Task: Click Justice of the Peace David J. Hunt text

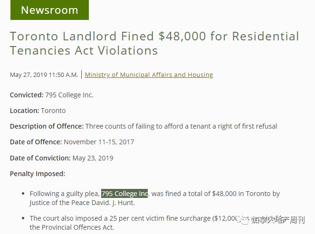Action: pos(82,203)
